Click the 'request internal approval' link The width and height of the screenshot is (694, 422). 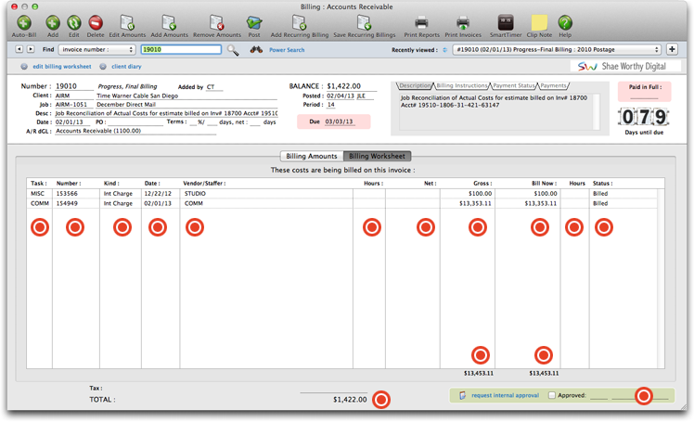(x=503, y=395)
